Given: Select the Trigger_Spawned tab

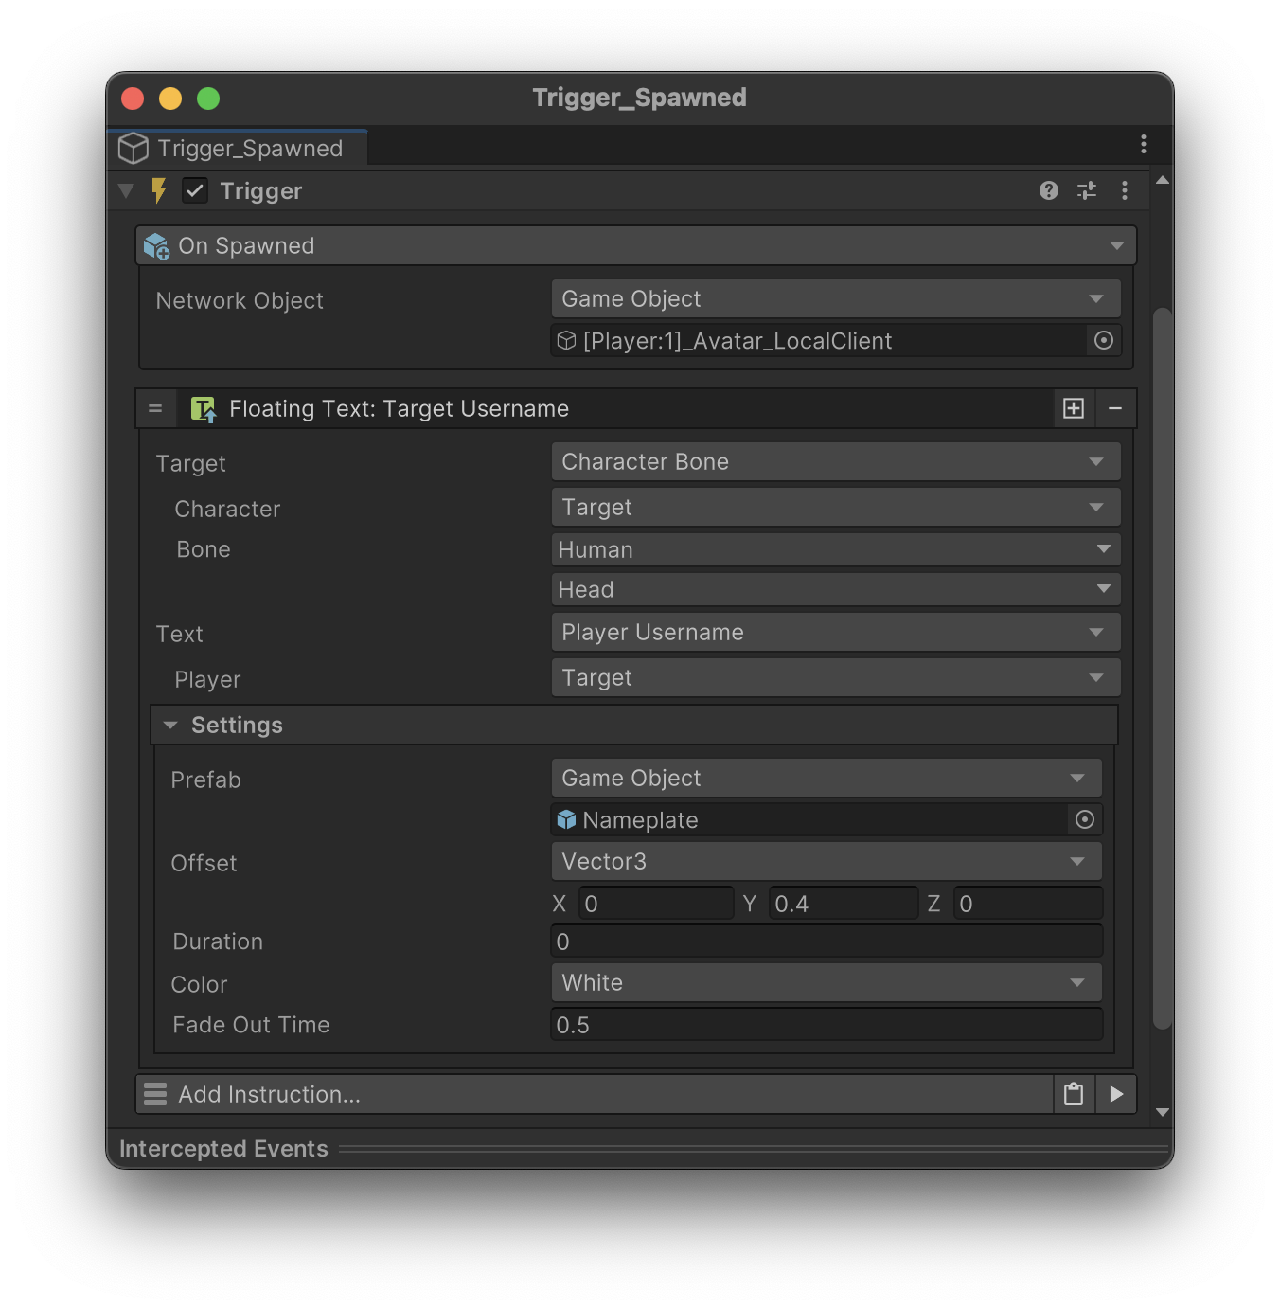Looking at the screenshot, I should (x=239, y=149).
